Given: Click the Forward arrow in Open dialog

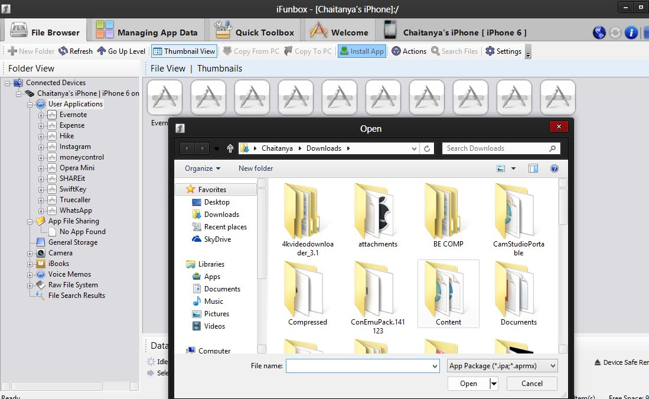Looking at the screenshot, I should [x=203, y=148].
